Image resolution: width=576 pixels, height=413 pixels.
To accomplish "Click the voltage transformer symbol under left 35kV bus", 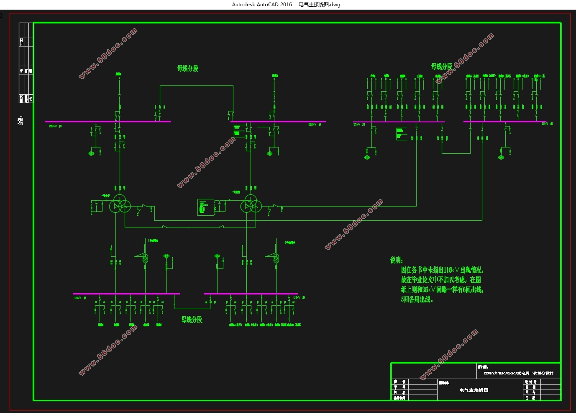I will click(367, 157).
